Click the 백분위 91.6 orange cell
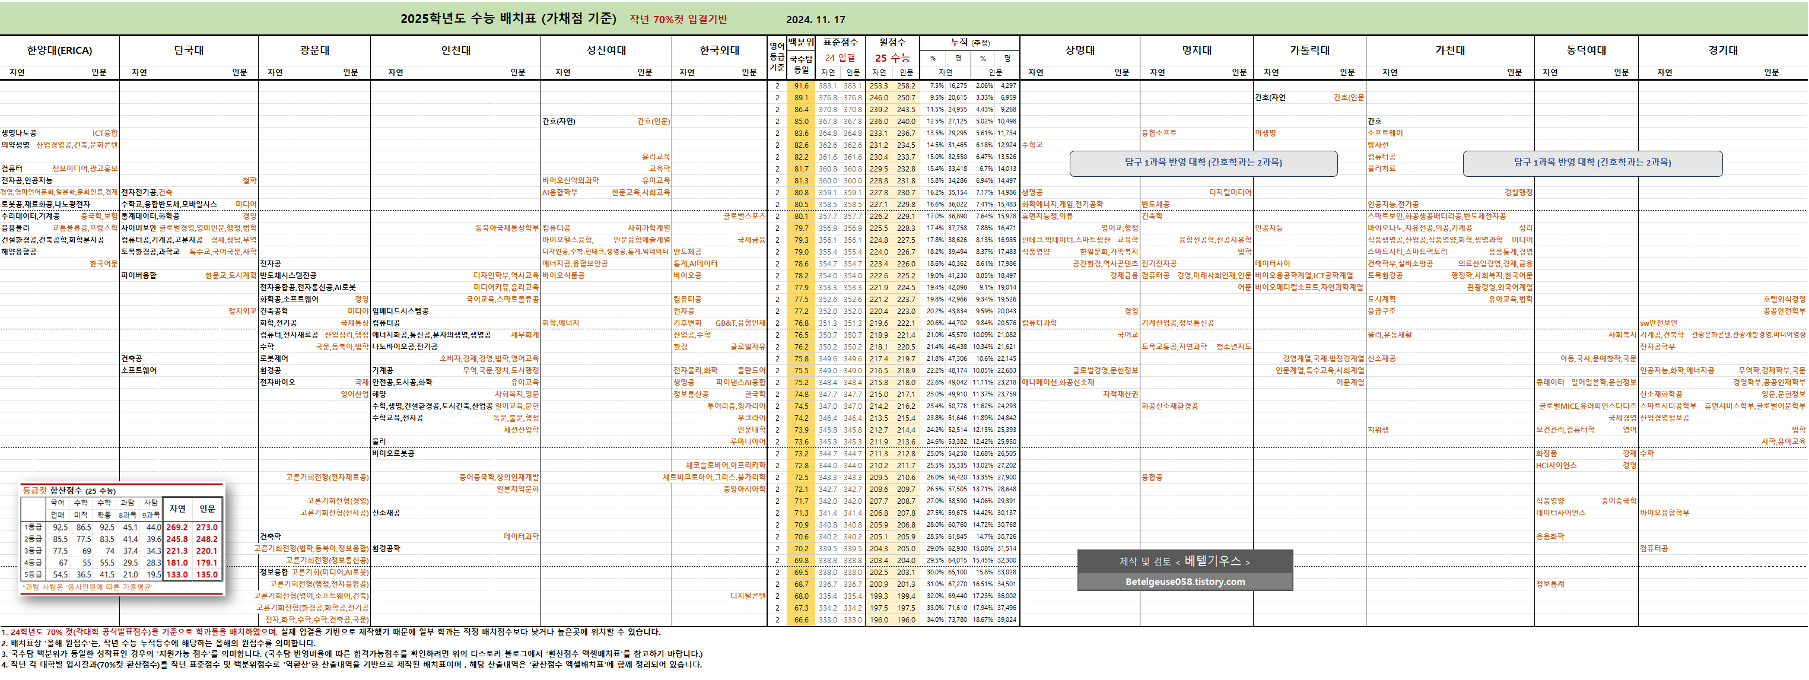This screenshot has height=680, width=1809. click(x=800, y=85)
